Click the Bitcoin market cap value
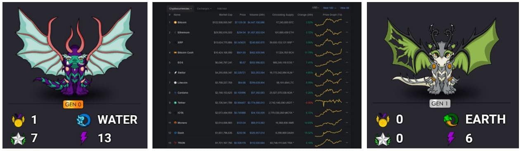The width and height of the screenshot is (521, 151). [222, 22]
